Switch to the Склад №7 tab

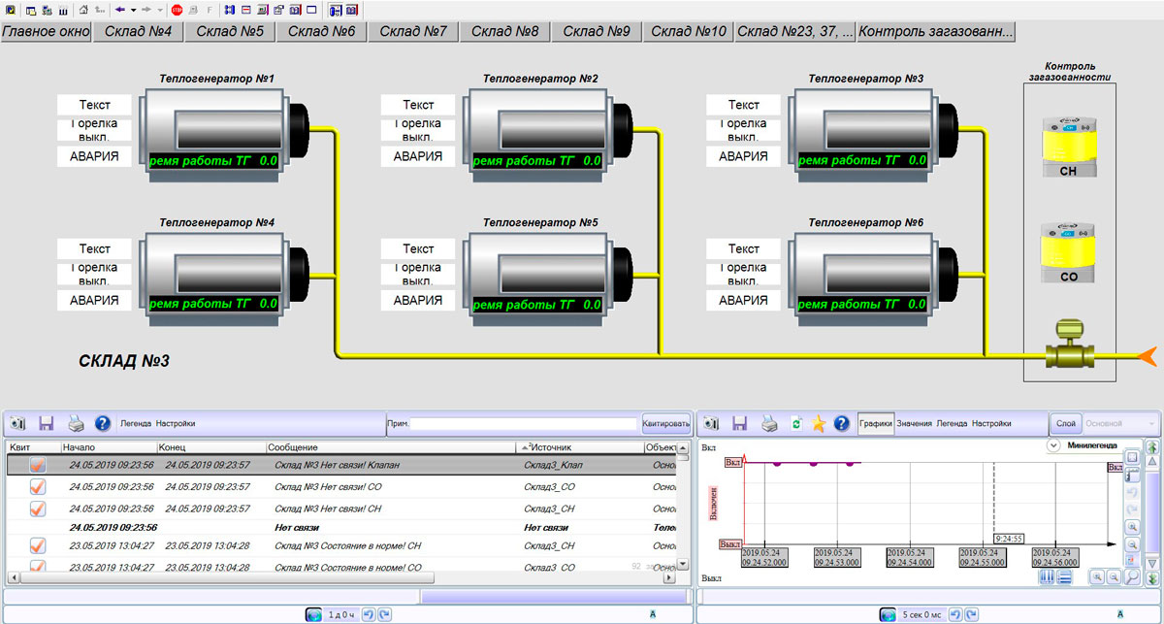tap(412, 31)
